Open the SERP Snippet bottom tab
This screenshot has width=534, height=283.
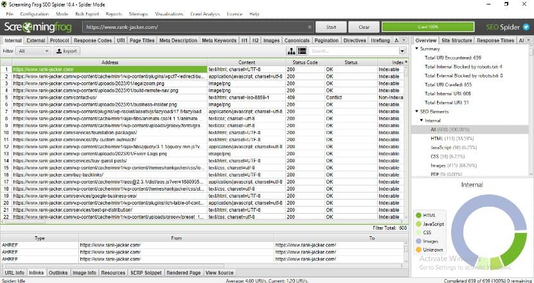147,273
